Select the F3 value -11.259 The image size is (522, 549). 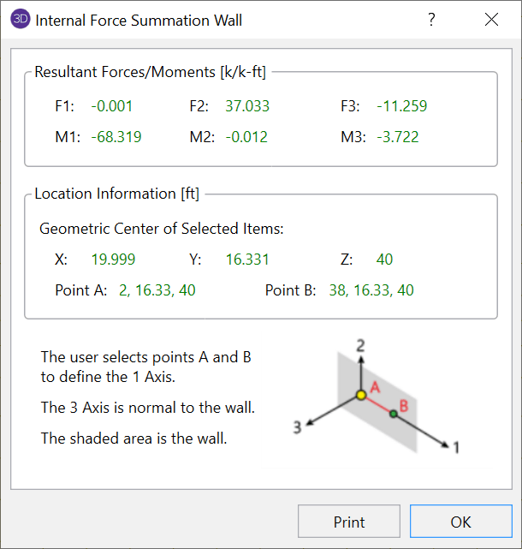pos(401,107)
